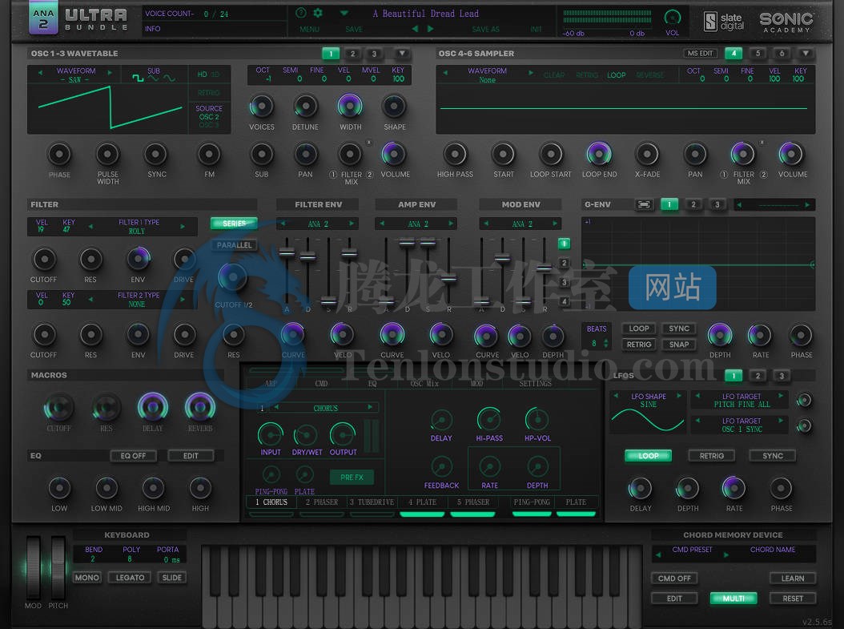Open the SETTINGS tab
Image resolution: width=844 pixels, height=629 pixels.
pos(535,384)
